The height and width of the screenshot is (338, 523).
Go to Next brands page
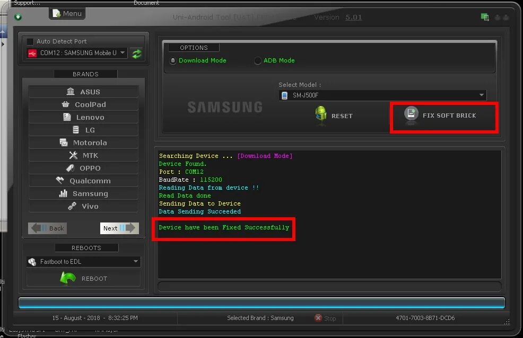[119, 228]
